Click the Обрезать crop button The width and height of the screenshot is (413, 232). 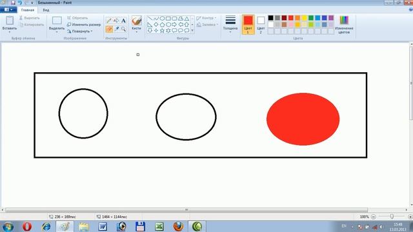[x=77, y=18]
